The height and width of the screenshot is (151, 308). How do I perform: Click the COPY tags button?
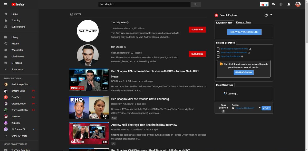266,108
